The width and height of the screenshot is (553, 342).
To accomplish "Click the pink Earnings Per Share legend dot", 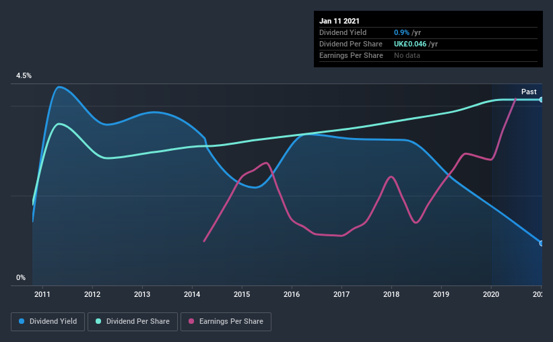I will [x=191, y=321].
